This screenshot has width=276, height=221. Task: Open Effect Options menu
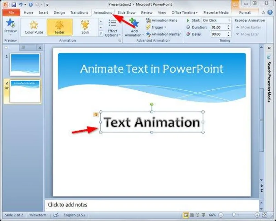coord(112,28)
